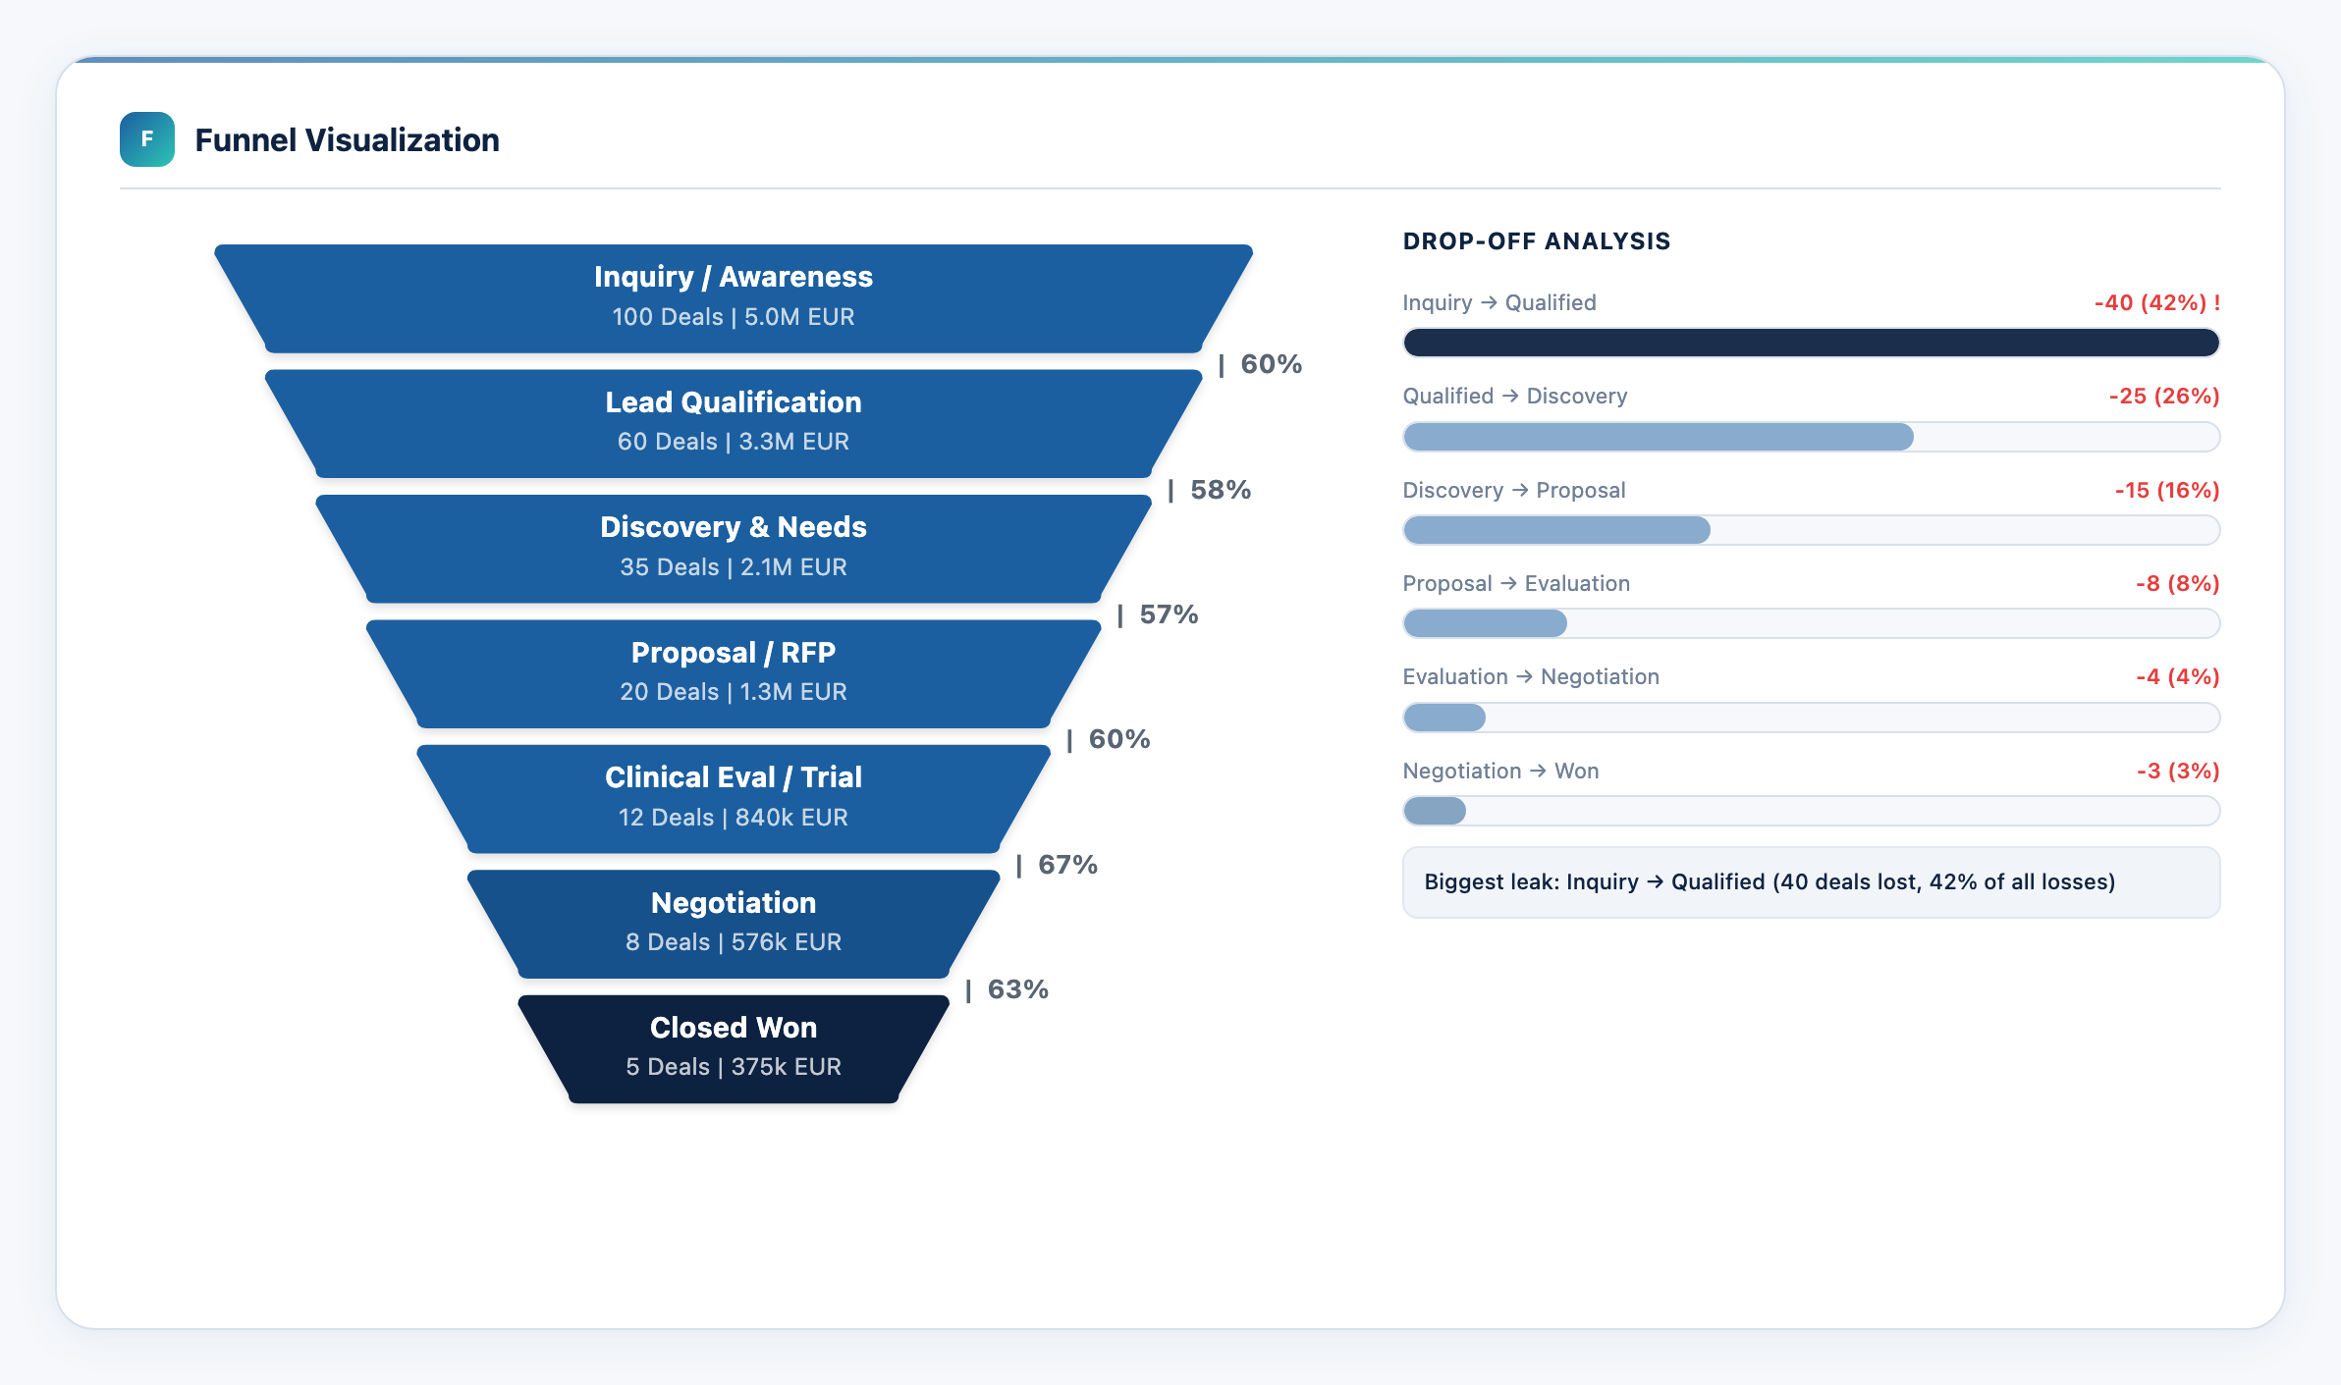Screen dimensions: 2341x1385
Task: Click the 'Qualified → Discovery' row label
Action: point(1515,396)
